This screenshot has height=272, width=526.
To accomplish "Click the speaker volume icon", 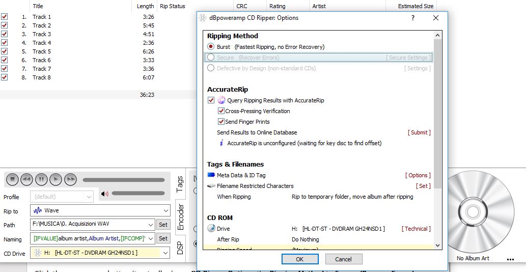I will (x=105, y=194).
